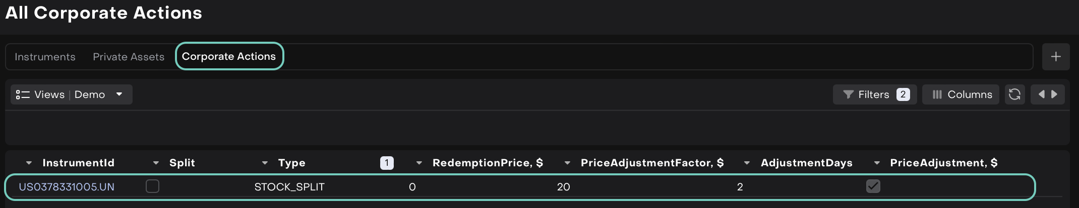Expand the Type column menu arrow
1079x208 pixels.
point(265,163)
